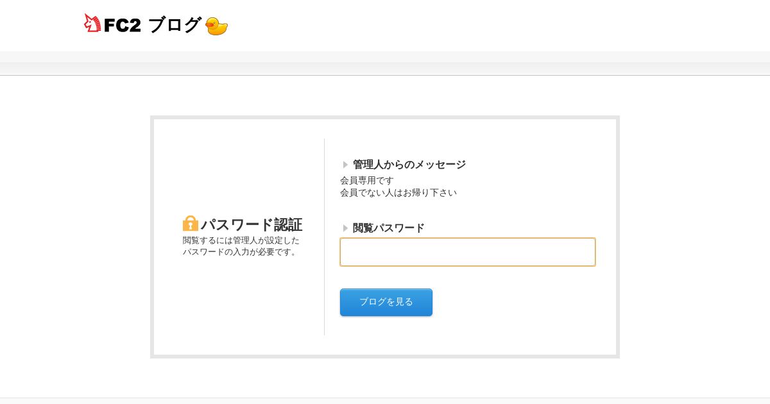Click the パスワード認証 heading
The width and height of the screenshot is (770, 404).
pos(252,224)
